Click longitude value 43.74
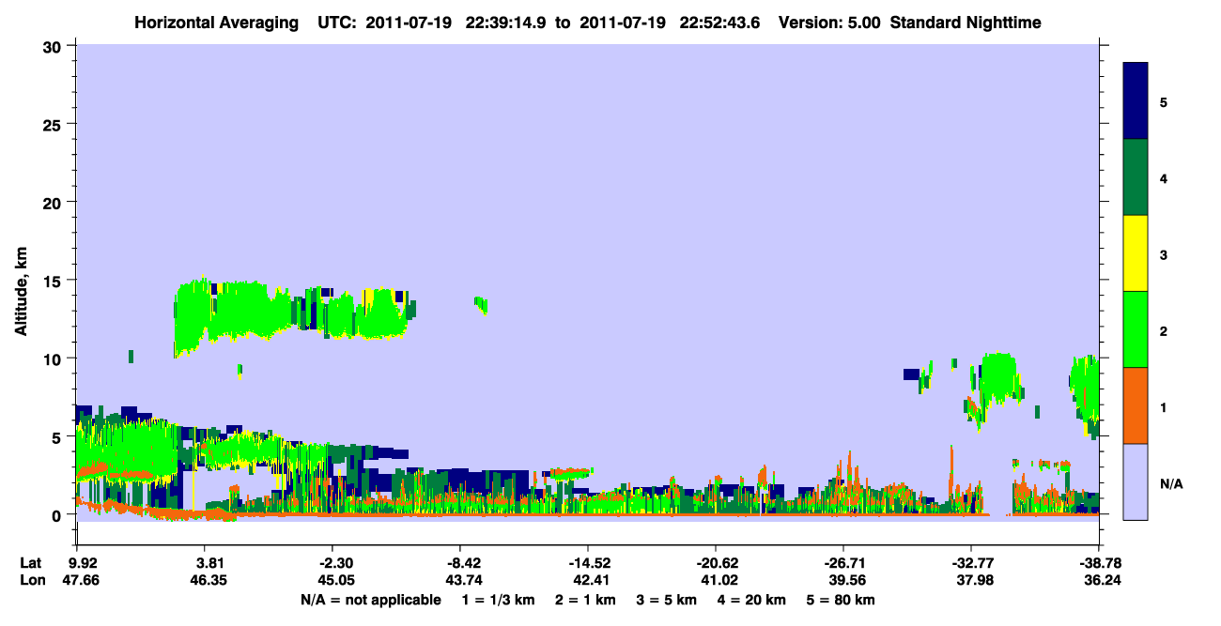The width and height of the screenshot is (1221, 626). [464, 580]
